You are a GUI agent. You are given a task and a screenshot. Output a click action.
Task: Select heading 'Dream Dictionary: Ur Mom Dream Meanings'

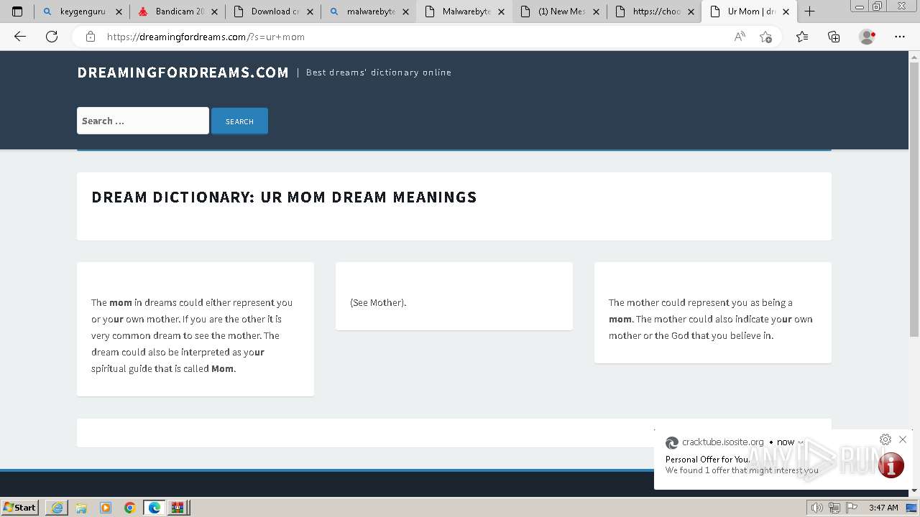tap(284, 197)
